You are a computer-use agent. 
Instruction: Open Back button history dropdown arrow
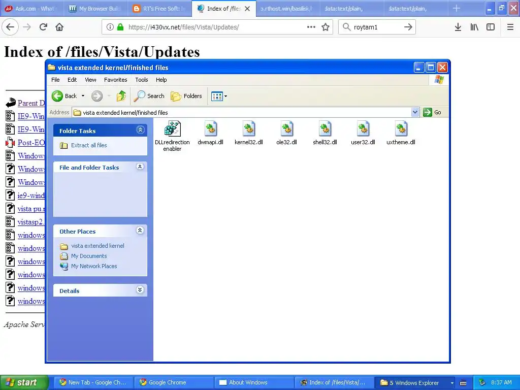click(83, 96)
